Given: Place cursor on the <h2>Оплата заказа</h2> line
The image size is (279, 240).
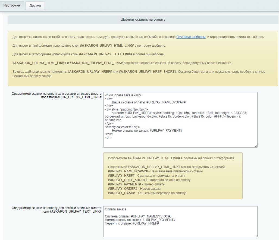Looking at the screenshot, I should point(123,95).
